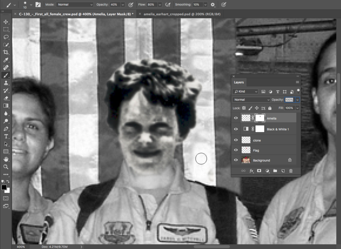341x249 pixels.
Task: Hide the Black & White 1 layer
Action: (x=236, y=129)
